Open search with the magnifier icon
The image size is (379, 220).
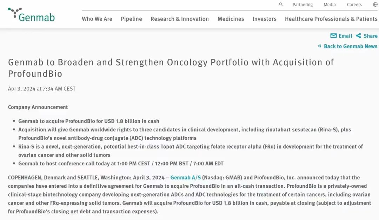tap(281, 5)
